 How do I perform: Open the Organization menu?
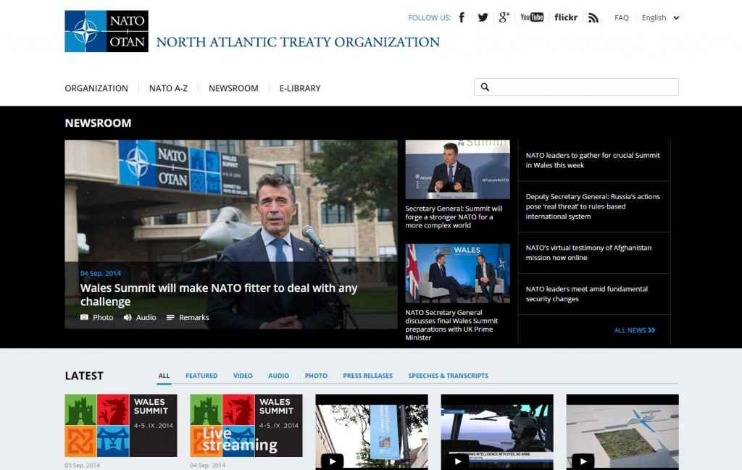(96, 88)
